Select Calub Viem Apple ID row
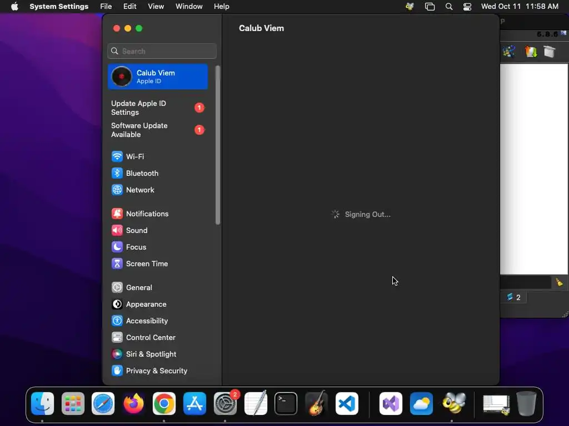569x426 pixels. (157, 77)
